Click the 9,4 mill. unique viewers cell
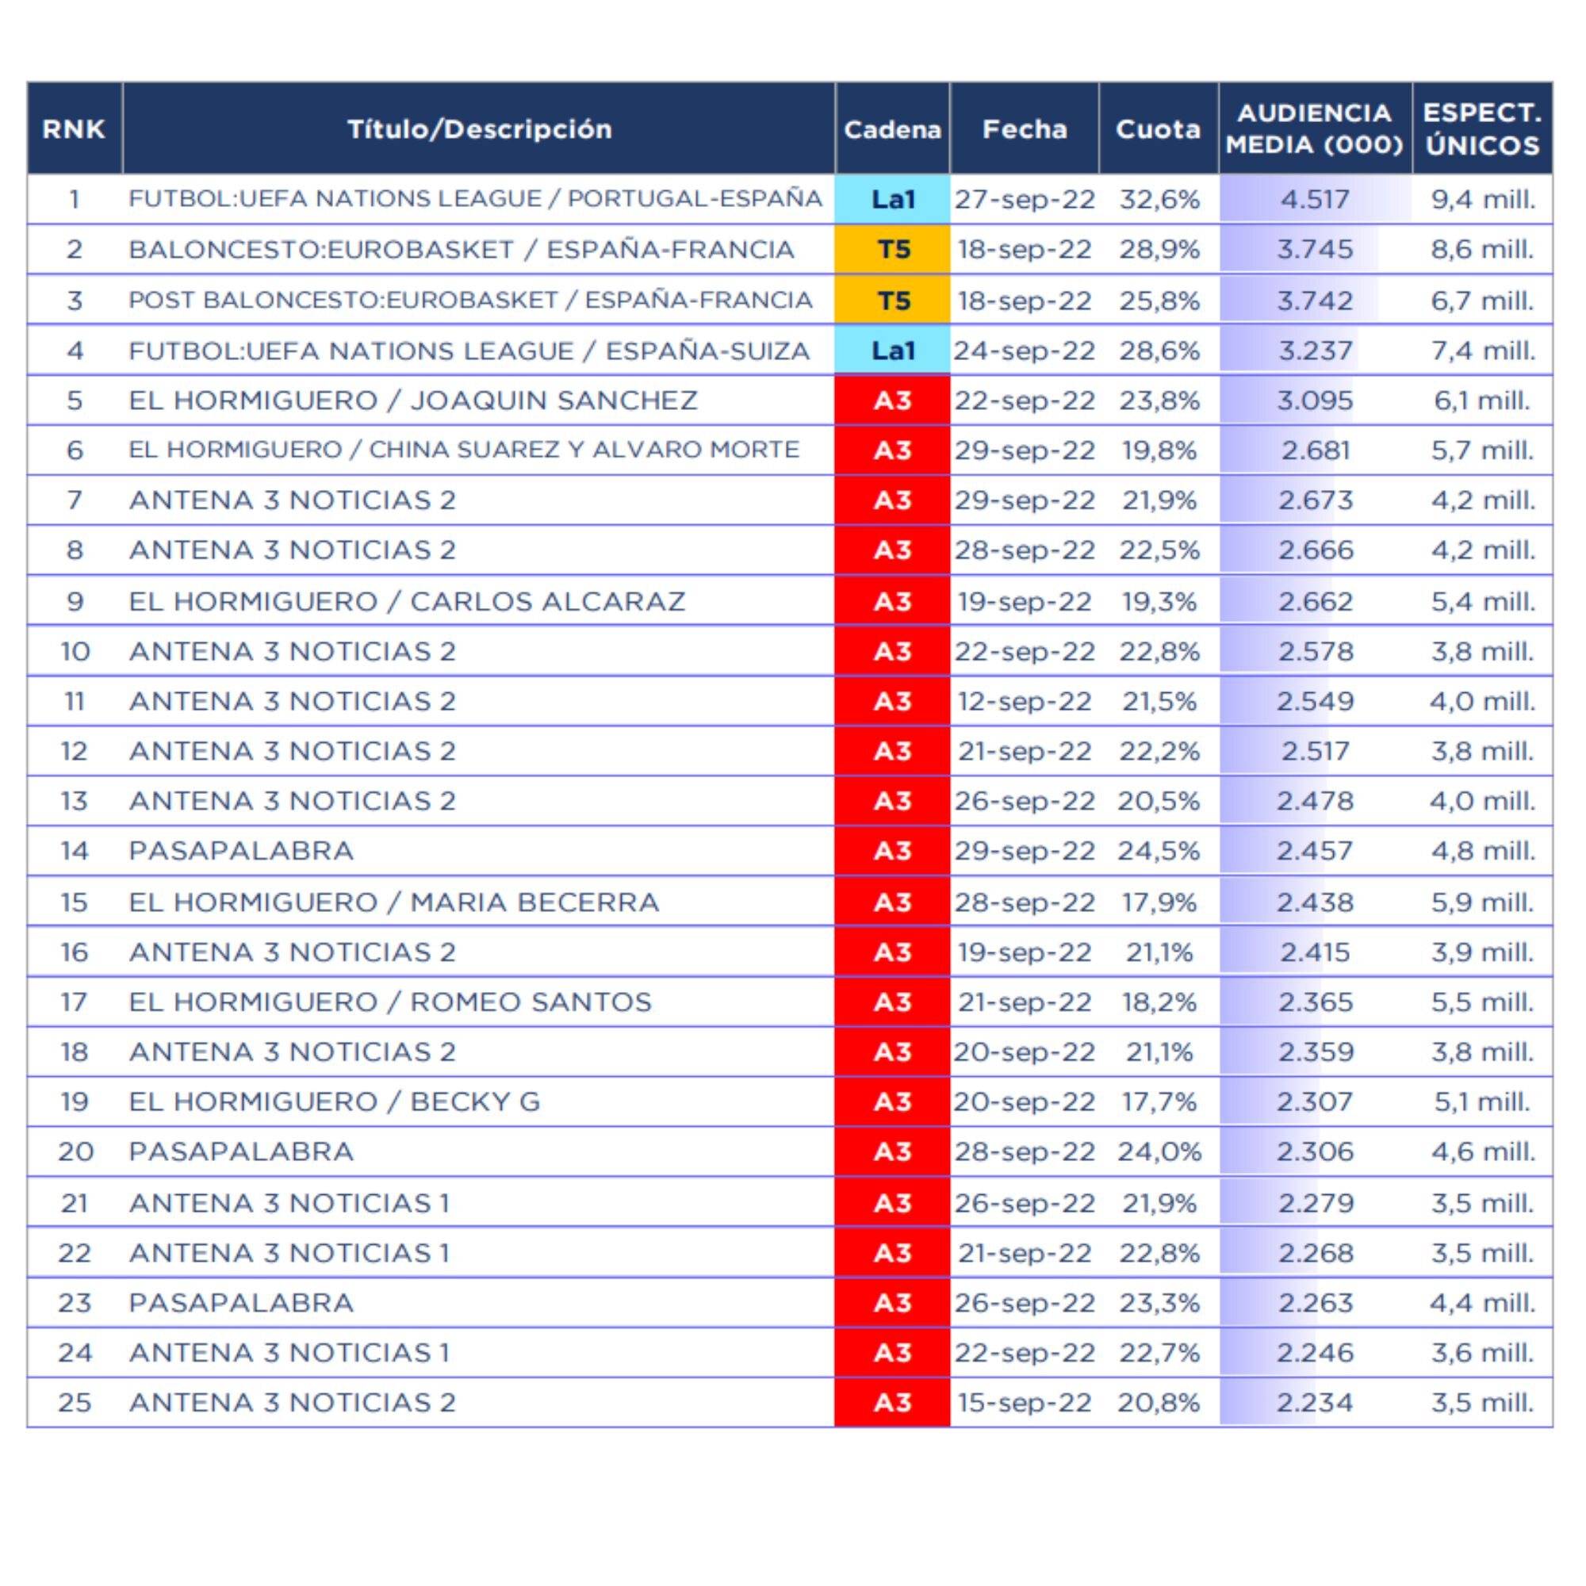Image resolution: width=1586 pixels, height=1586 pixels. coord(1483,200)
